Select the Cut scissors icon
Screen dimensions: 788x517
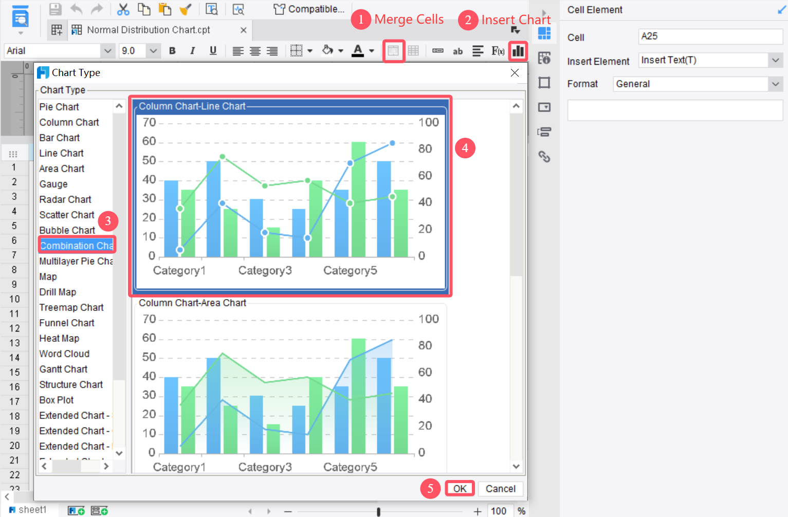(123, 9)
